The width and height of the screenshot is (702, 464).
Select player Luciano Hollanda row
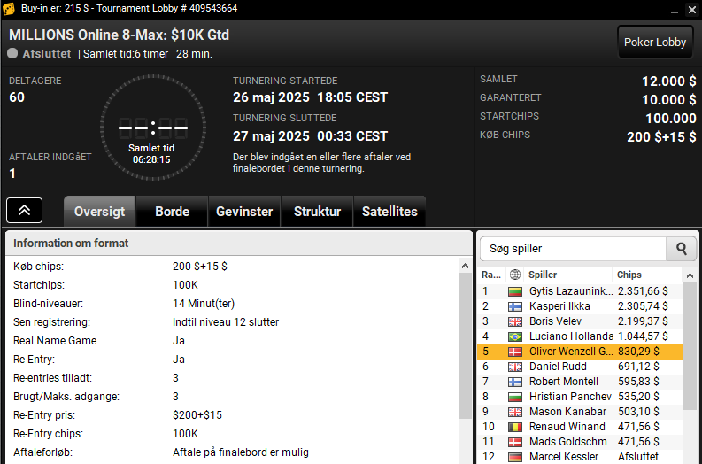[580, 336]
